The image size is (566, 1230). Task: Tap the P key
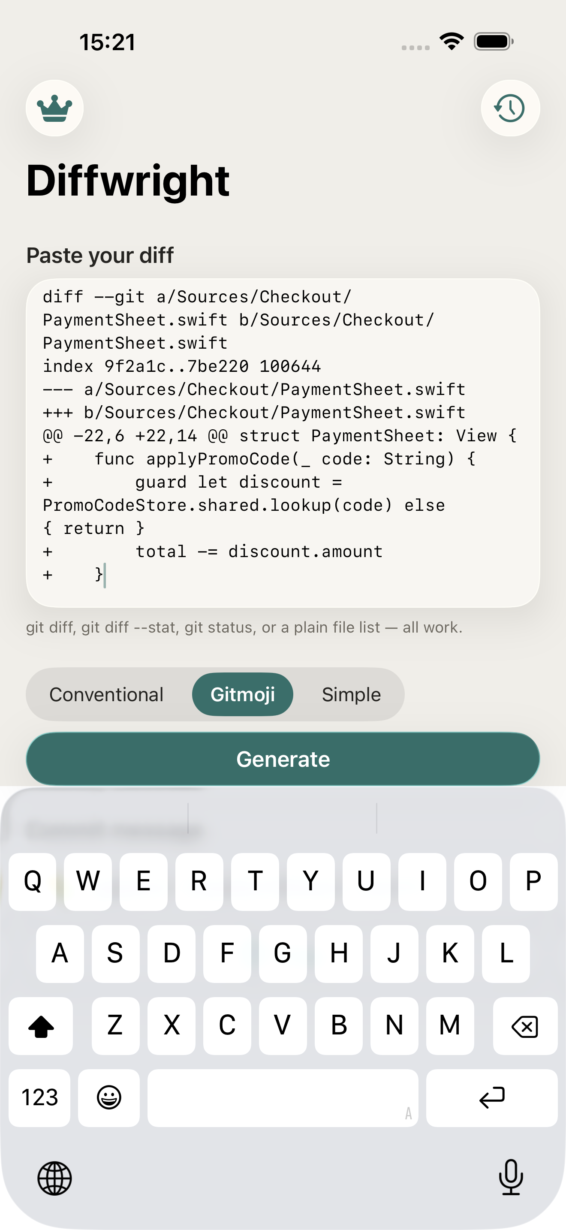click(533, 881)
